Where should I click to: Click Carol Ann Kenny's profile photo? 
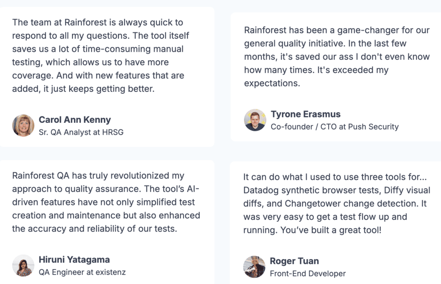click(23, 125)
